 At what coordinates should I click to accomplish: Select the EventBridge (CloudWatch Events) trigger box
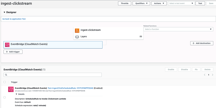point(53,45)
